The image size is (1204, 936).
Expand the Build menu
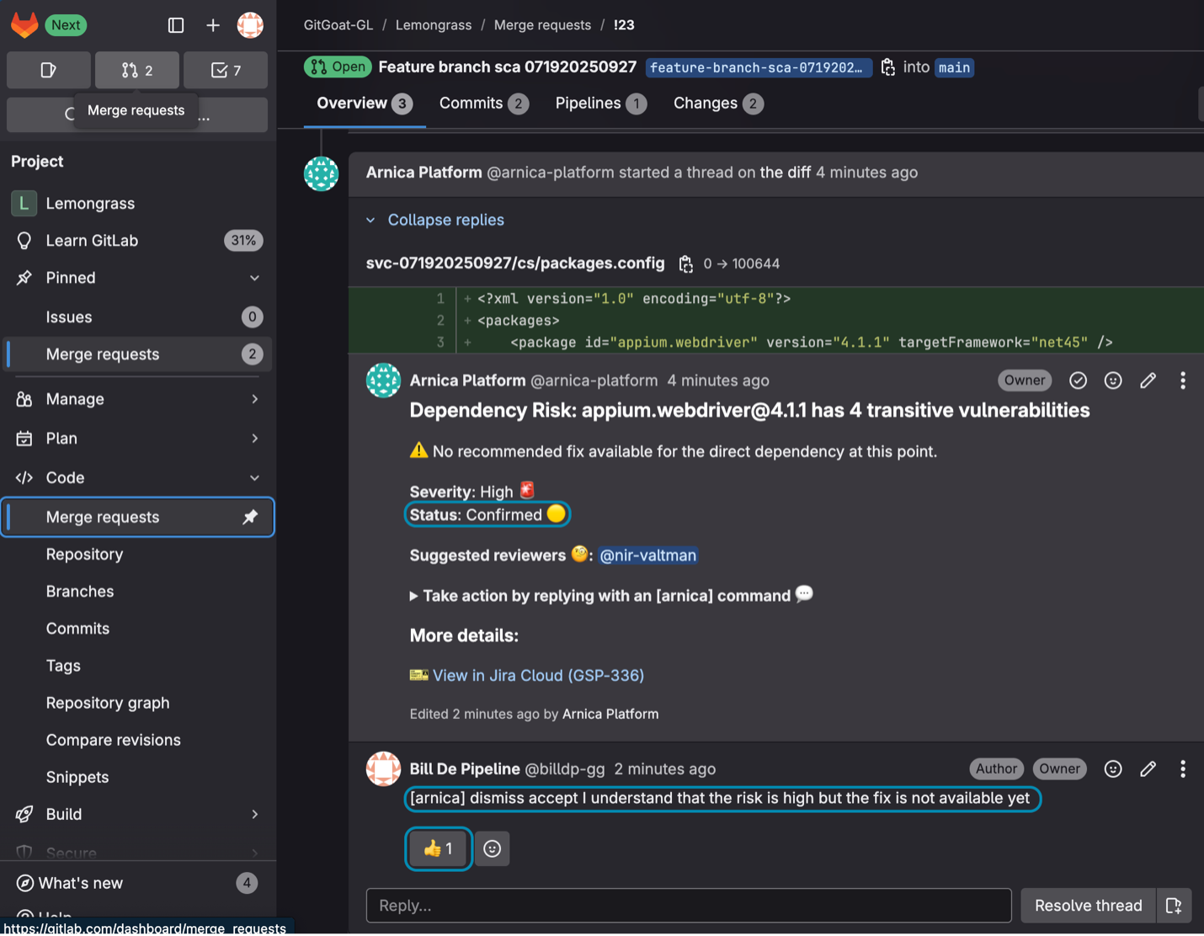137,814
